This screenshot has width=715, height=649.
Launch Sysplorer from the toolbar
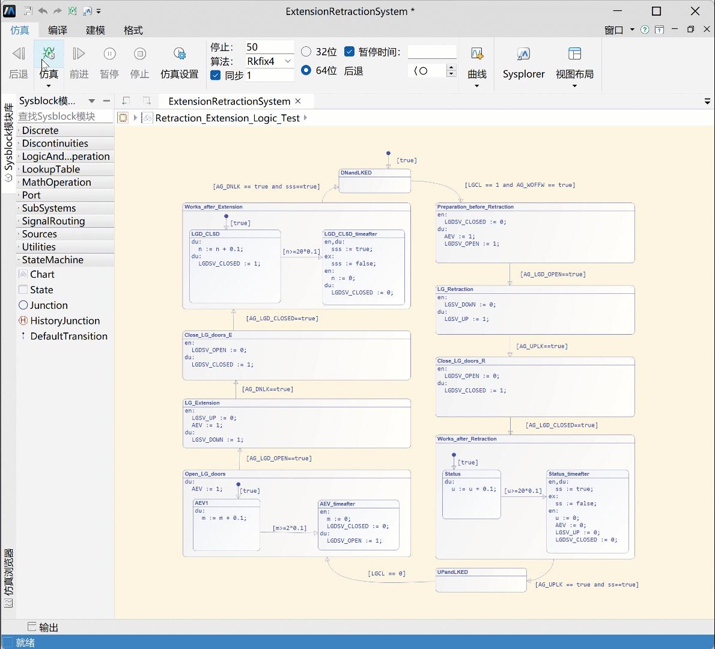pos(523,55)
